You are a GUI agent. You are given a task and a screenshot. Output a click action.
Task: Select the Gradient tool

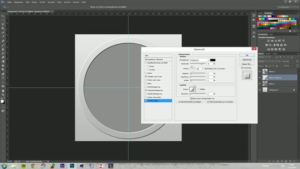pyautogui.click(x=3, y=61)
